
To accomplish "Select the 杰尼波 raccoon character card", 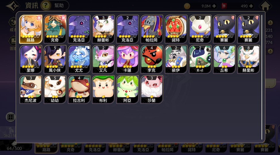I will 31,90.
